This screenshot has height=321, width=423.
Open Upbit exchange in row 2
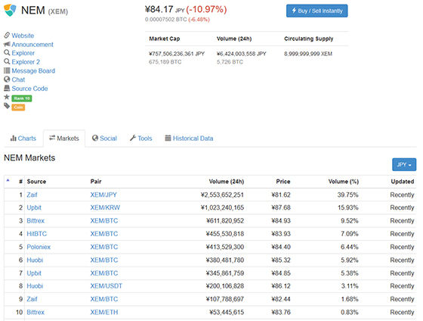coord(34,207)
